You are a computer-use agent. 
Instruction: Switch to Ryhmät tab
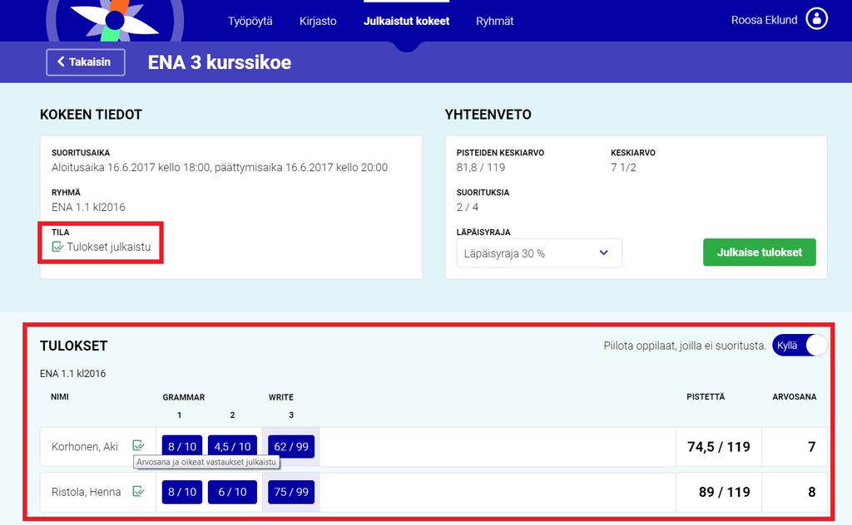[x=494, y=21]
